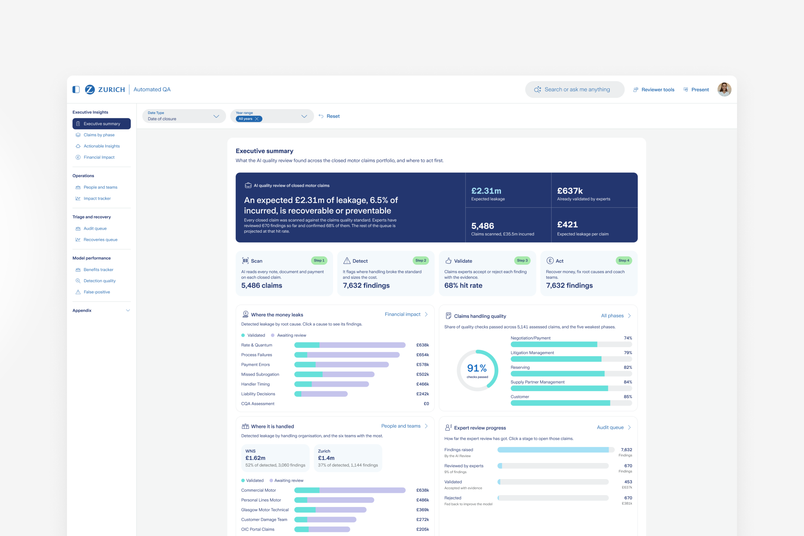Click the 91% checks passed donut chart
The height and width of the screenshot is (536, 804).
[x=478, y=370]
